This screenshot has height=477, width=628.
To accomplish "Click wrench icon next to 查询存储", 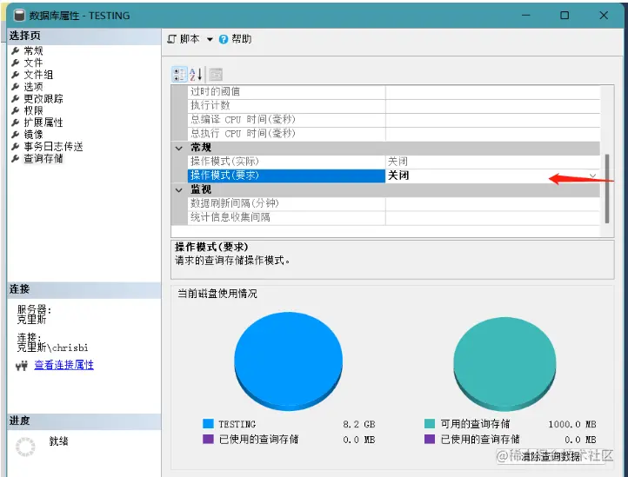I will coord(15,158).
